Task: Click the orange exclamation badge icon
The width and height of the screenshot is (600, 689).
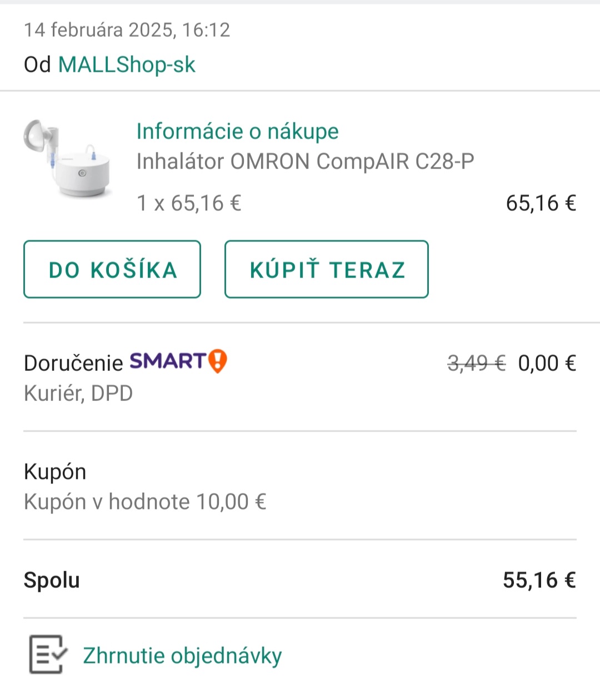Action: pyautogui.click(x=218, y=361)
